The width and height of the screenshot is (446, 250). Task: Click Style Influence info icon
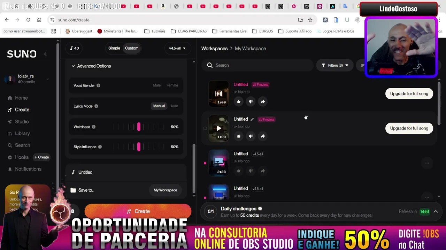click(x=100, y=147)
